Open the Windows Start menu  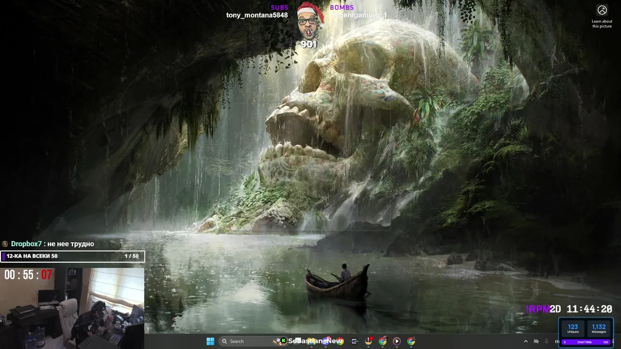[211, 341]
